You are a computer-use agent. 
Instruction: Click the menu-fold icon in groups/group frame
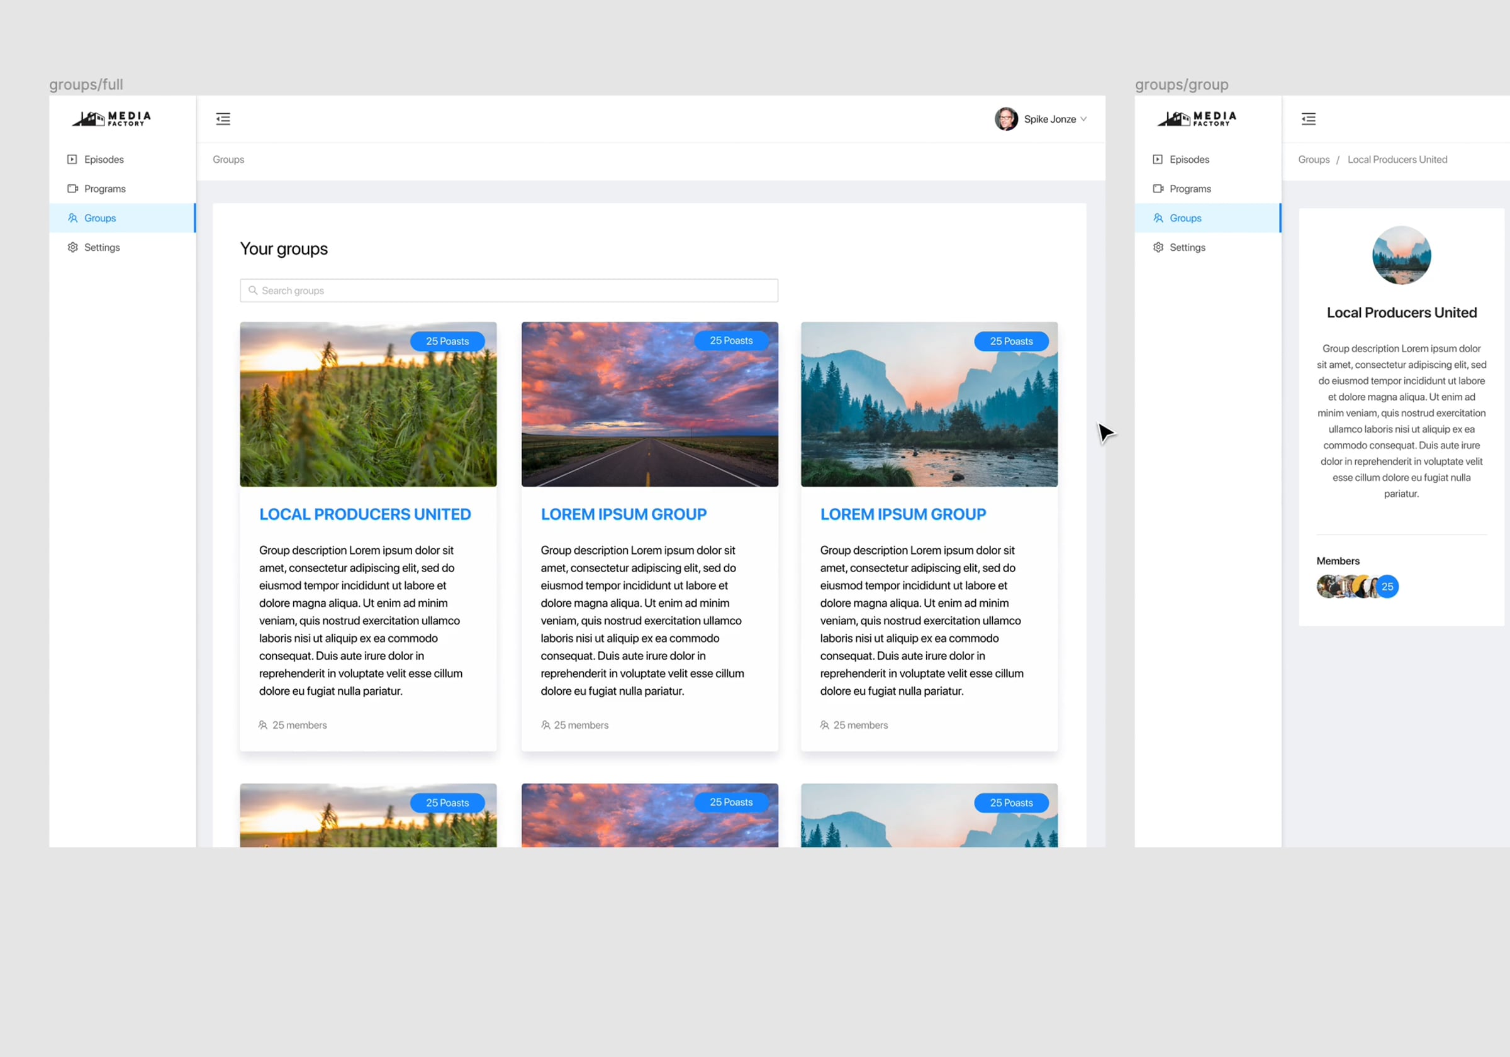tap(1308, 119)
